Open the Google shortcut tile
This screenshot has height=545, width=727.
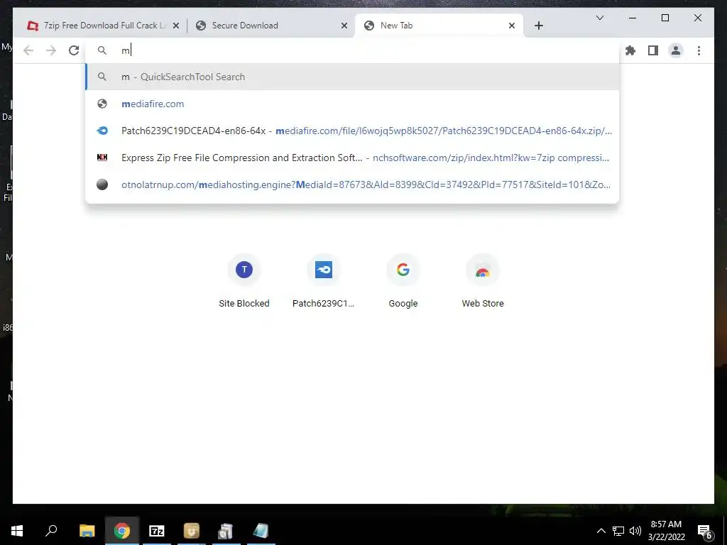tap(403, 282)
